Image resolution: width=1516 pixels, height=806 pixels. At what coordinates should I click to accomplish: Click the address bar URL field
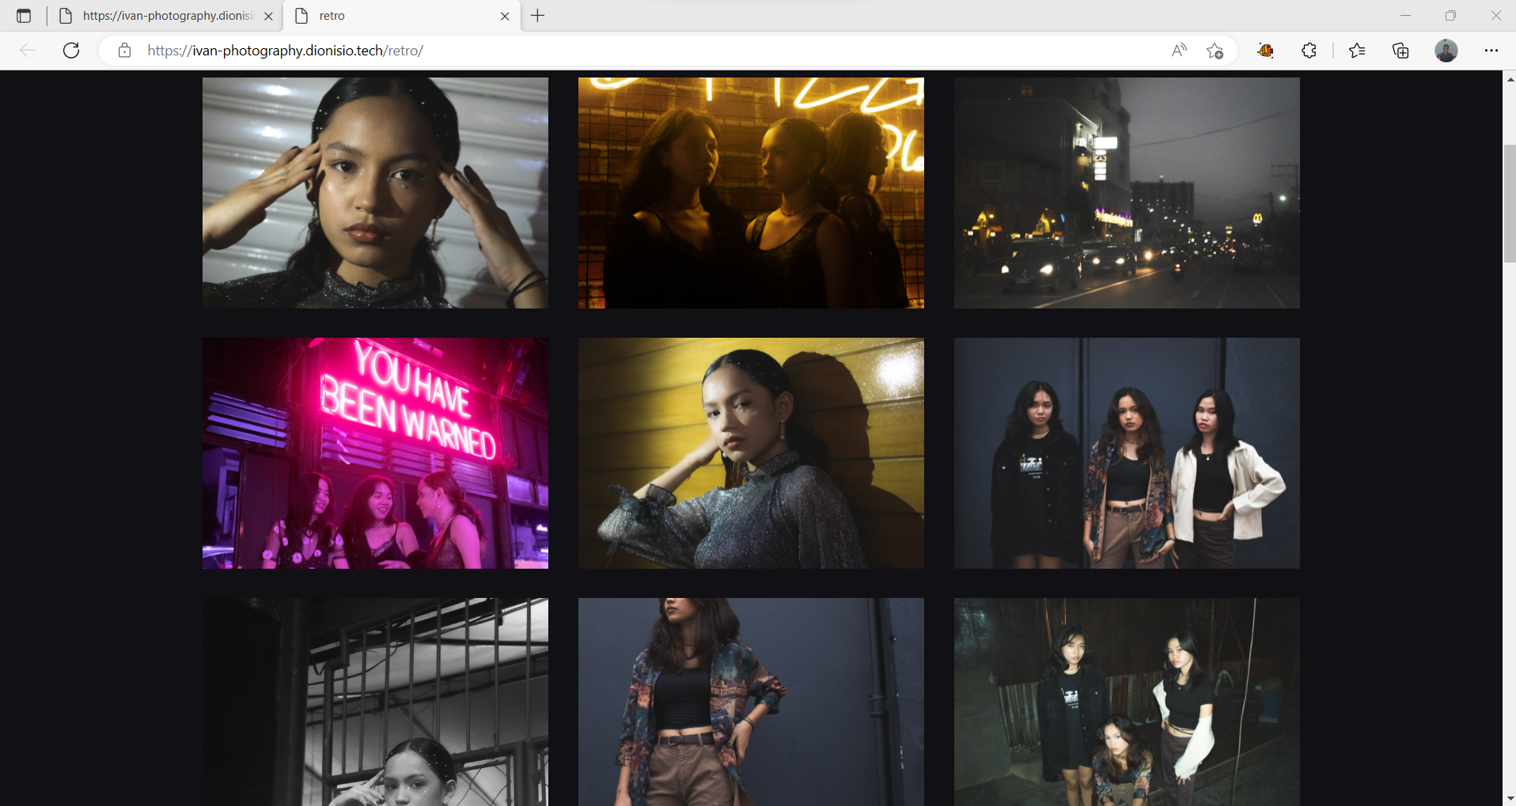(633, 51)
